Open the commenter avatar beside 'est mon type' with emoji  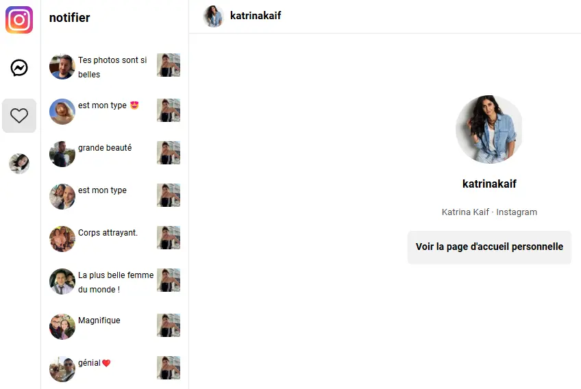pos(62,112)
